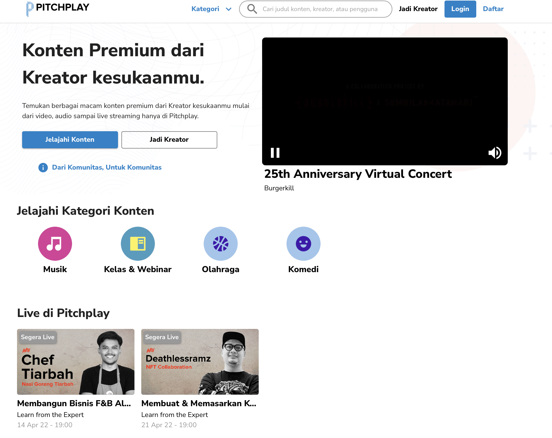Click the Jelajahi Kategori Konten heading
Image resolution: width=552 pixels, height=438 pixels.
click(85, 211)
